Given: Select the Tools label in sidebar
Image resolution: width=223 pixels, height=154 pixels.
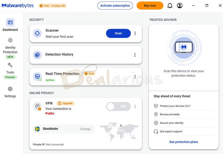Looking at the screenshot, I should pos(10,72).
